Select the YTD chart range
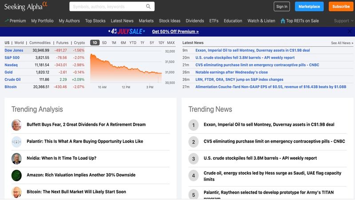 coord(133,43)
